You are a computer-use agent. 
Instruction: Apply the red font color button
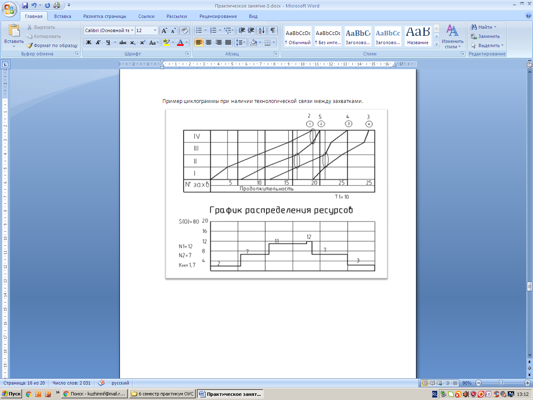tap(180, 42)
